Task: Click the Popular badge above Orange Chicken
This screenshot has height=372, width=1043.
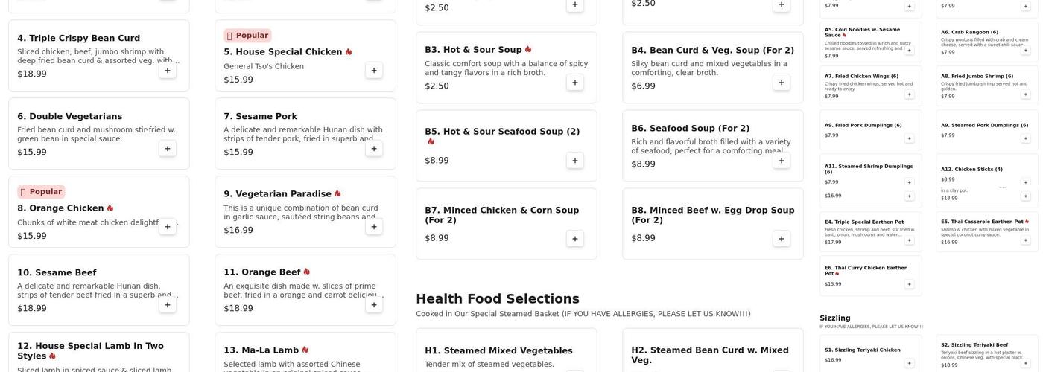Action: (41, 192)
